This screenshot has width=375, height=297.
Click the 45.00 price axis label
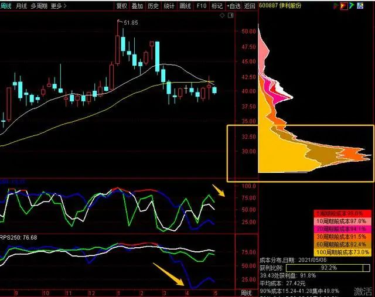pyautogui.click(x=248, y=62)
